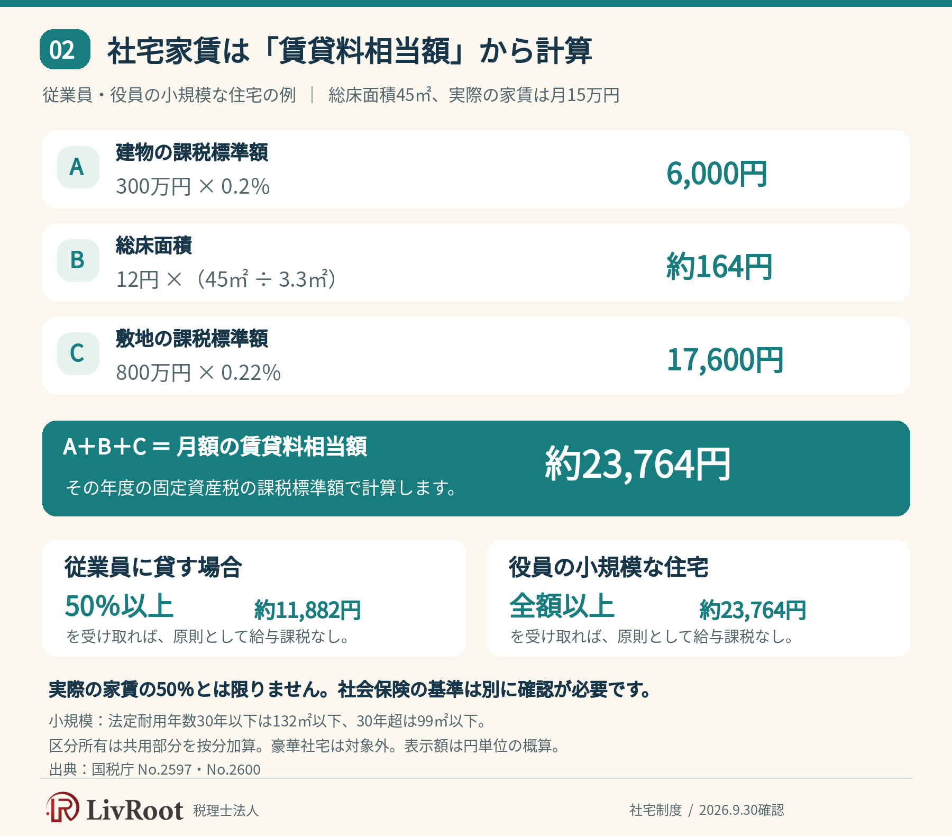The image size is (952, 836).
Task: Click the text 全額以上
Action: pyautogui.click(x=562, y=606)
